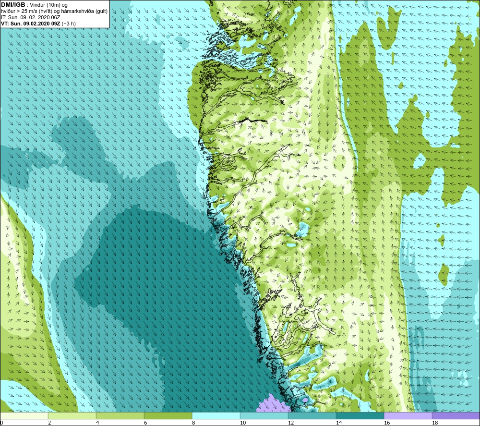This screenshot has width=480, height=426.
Task: Click the 14–16 m/s dark teal legend swatch
Action: pyautogui.click(x=360, y=416)
